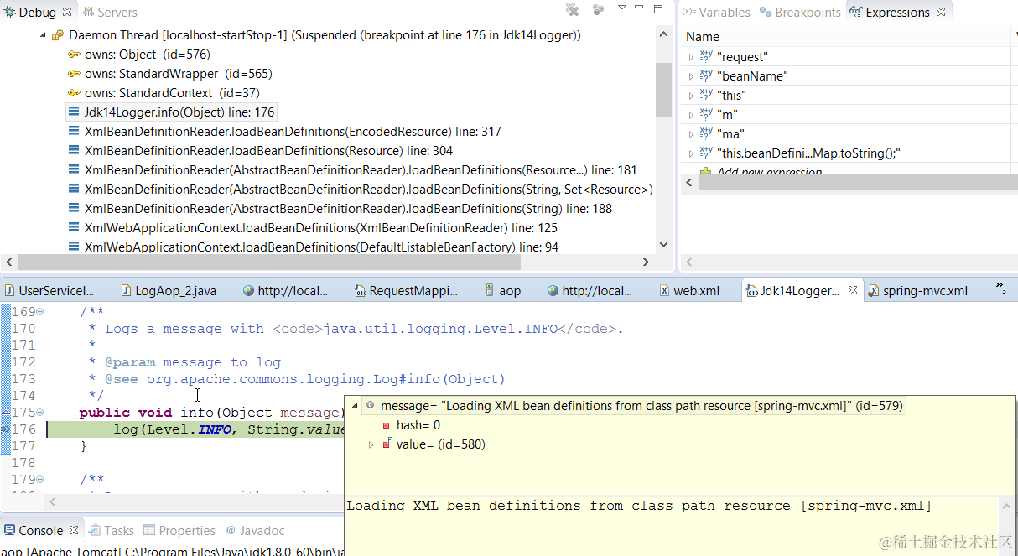
Task: Expand the "beanName" expression
Action: click(691, 76)
